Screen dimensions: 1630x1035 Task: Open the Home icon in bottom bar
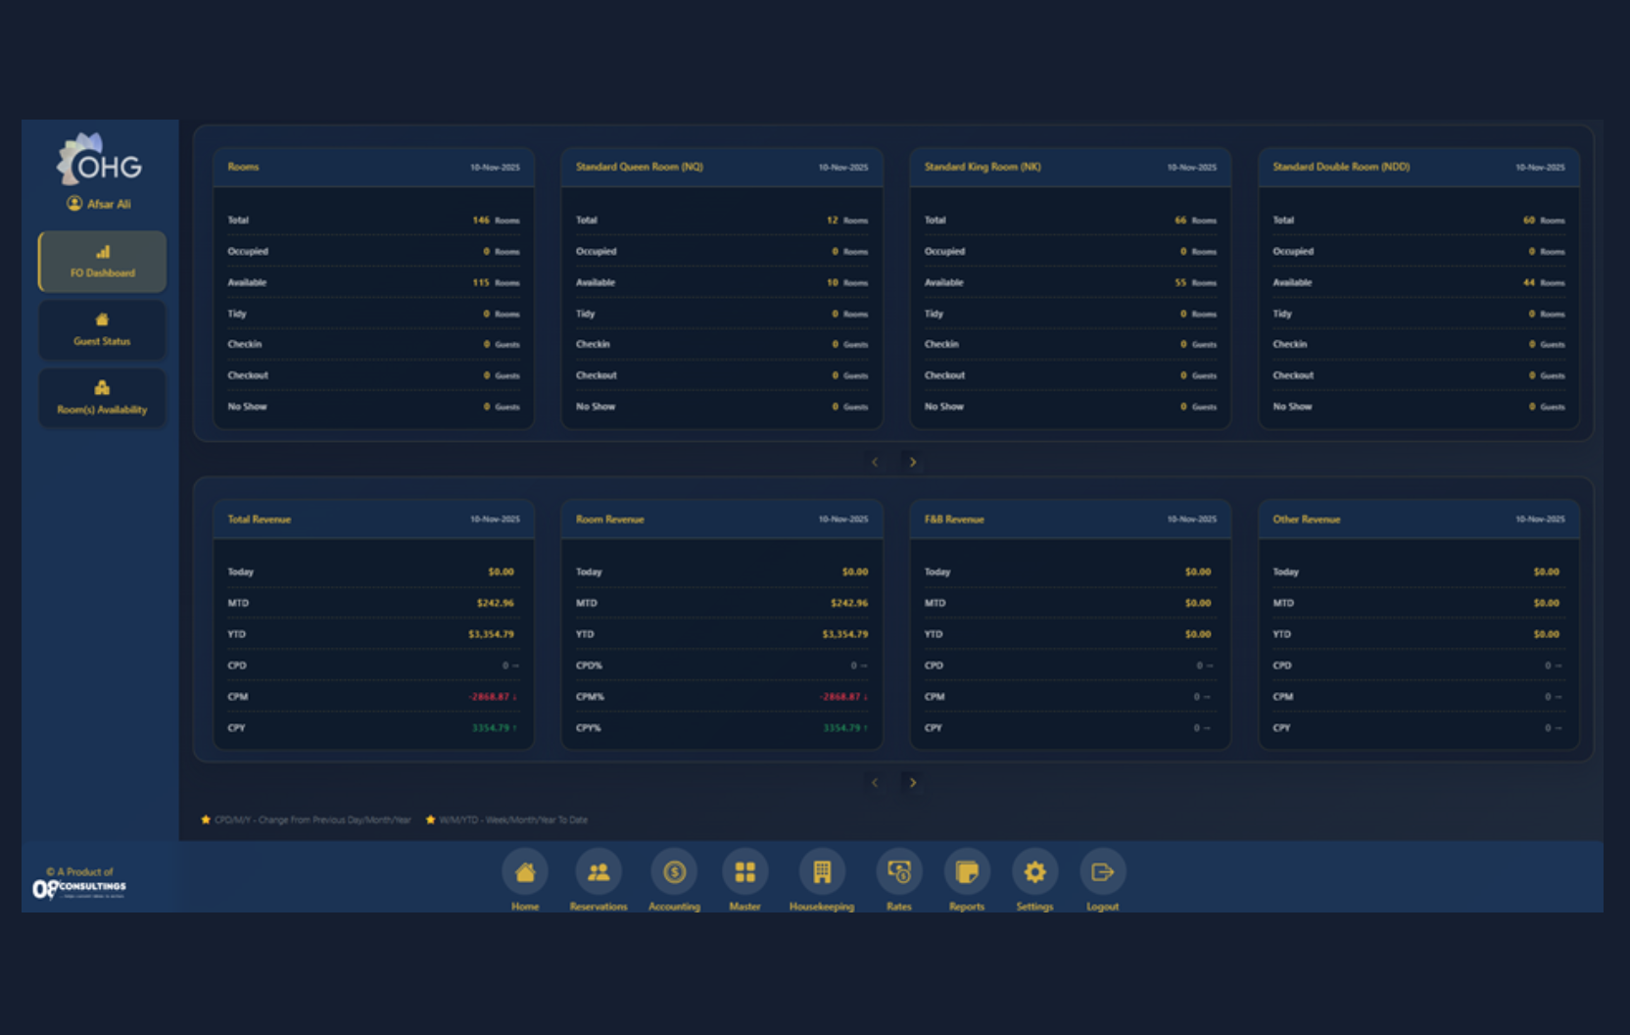(x=525, y=872)
